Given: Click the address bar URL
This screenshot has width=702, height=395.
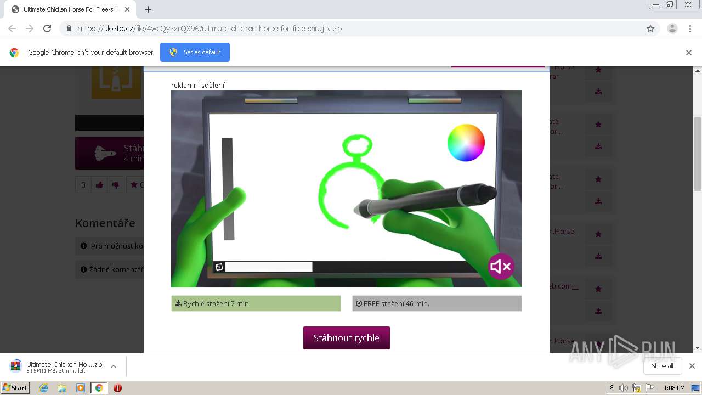Looking at the screenshot, I should tap(210, 29).
